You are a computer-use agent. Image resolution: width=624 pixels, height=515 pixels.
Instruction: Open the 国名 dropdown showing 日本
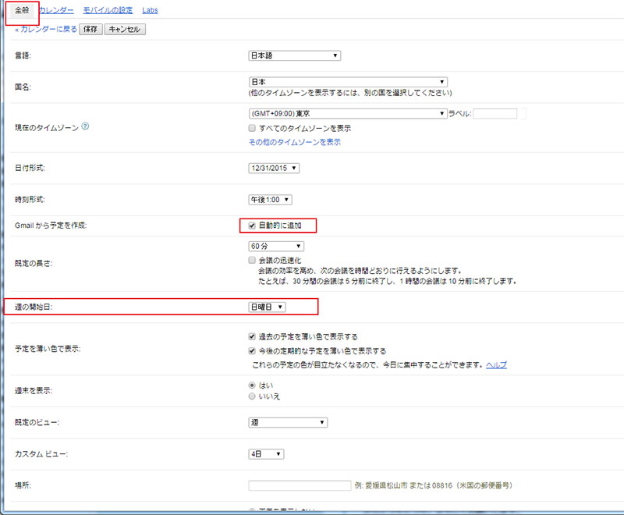[x=343, y=82]
